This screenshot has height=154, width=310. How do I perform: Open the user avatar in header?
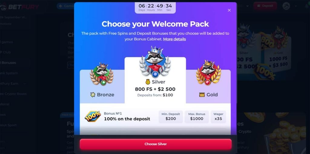(x=286, y=6)
